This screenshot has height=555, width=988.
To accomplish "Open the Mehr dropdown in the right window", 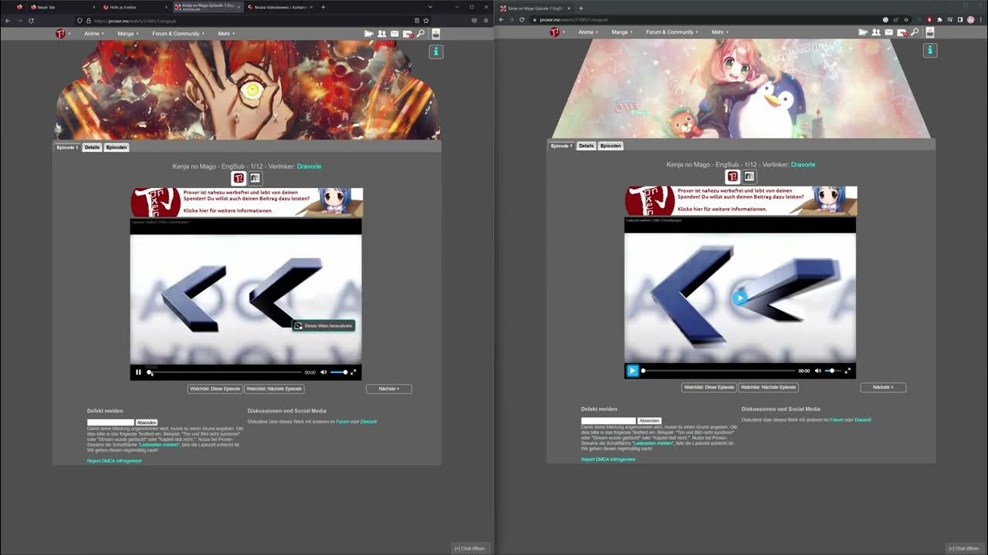I will click(x=720, y=32).
